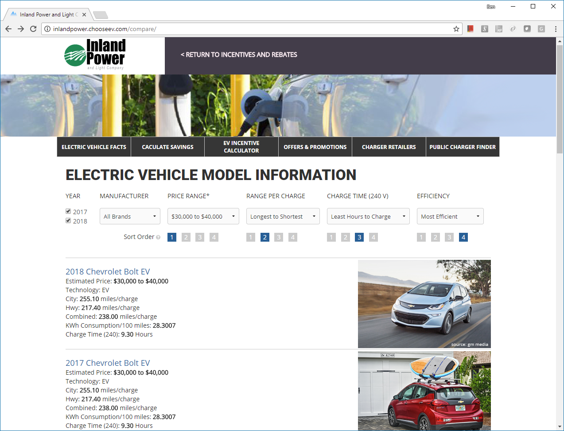Open the Chrome three-dot menu
Image resolution: width=564 pixels, height=431 pixels.
(x=556, y=29)
